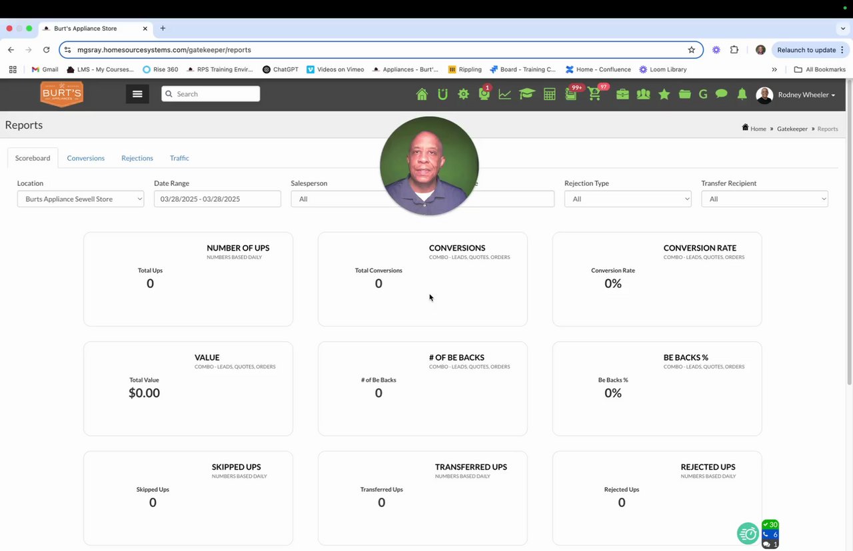
Task: Click the star favorites icon
Action: (x=664, y=95)
